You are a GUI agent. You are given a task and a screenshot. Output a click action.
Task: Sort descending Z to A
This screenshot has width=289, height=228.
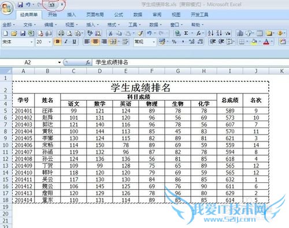(x=219, y=33)
